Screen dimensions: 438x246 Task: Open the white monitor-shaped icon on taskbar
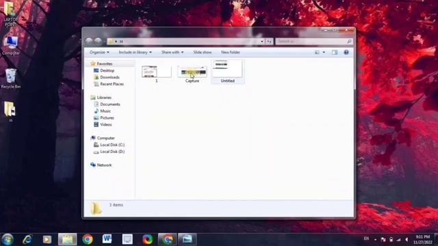[x=127, y=239]
